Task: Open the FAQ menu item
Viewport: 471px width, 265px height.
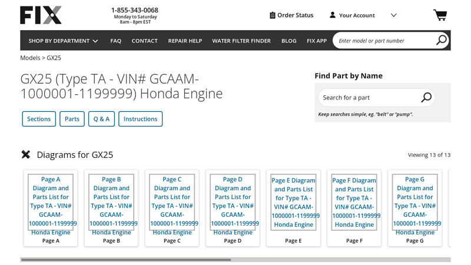Action: [x=115, y=41]
